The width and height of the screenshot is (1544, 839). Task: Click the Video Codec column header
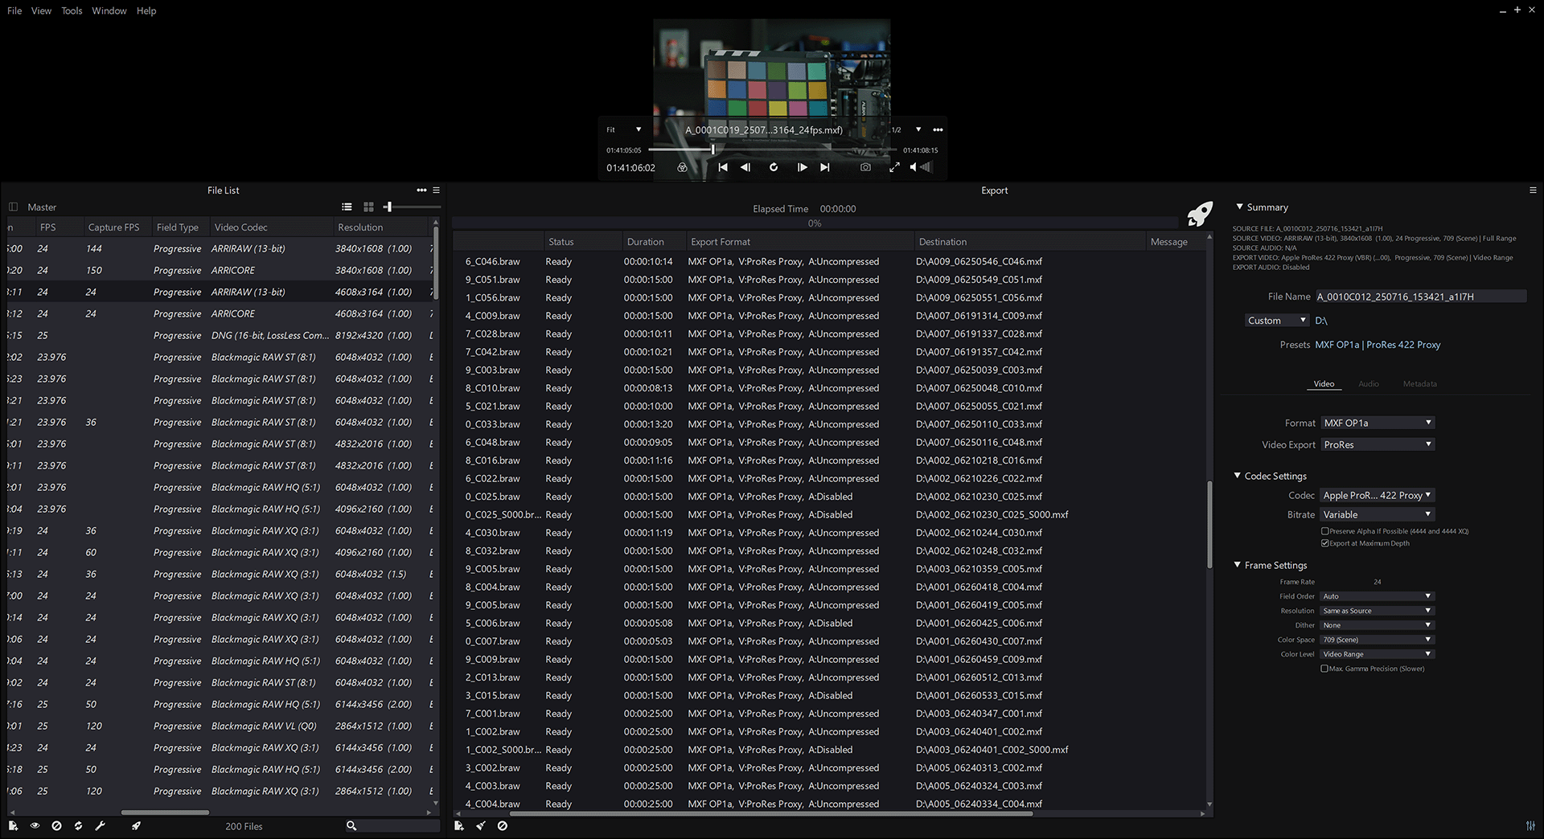(x=240, y=227)
